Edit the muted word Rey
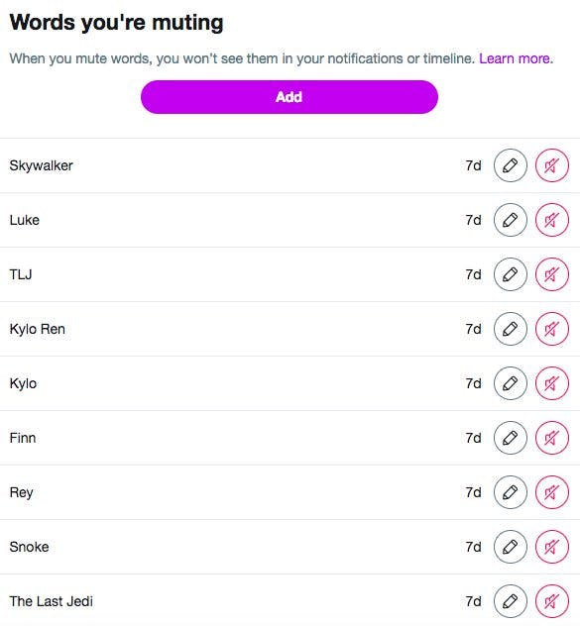Viewport: 580px width, 626px height. (x=510, y=492)
